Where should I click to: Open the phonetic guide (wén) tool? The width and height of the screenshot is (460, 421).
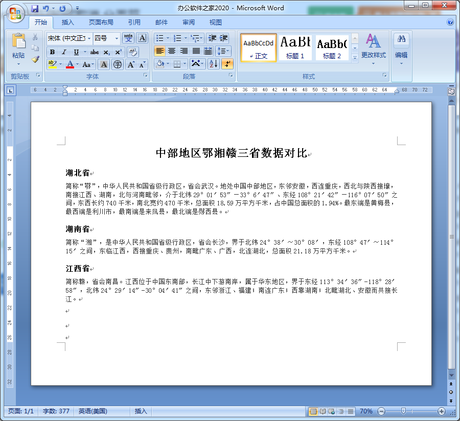tap(128, 38)
